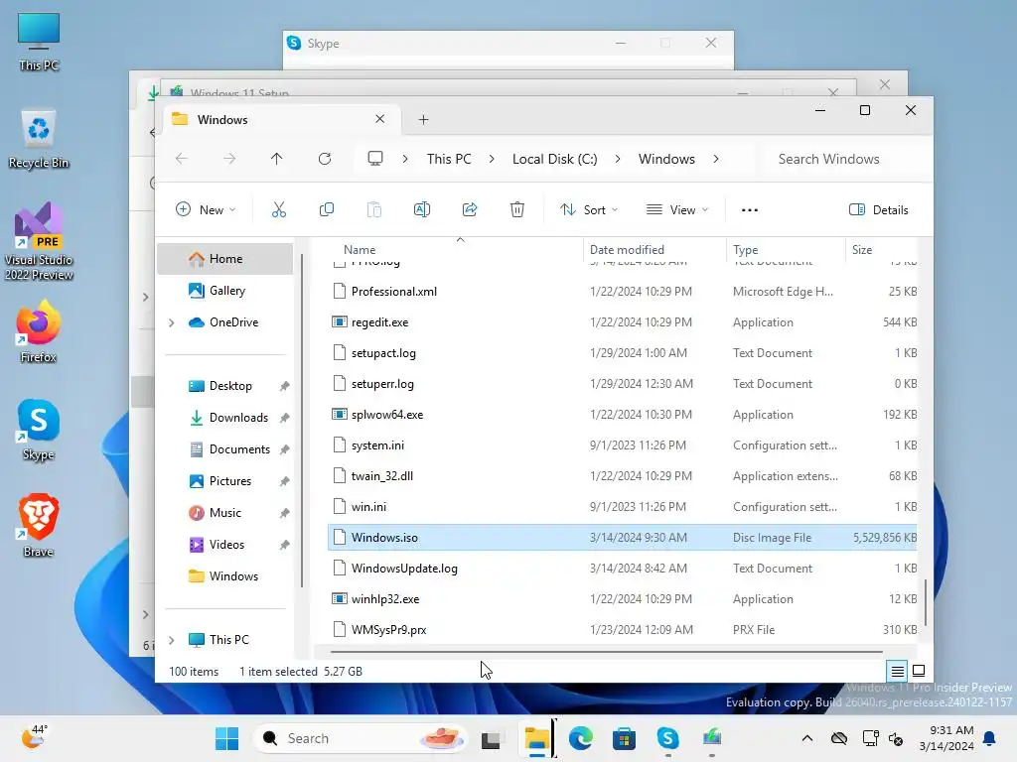
Task: Click the PC monitor icon in address bar
Action: pyautogui.click(x=374, y=159)
